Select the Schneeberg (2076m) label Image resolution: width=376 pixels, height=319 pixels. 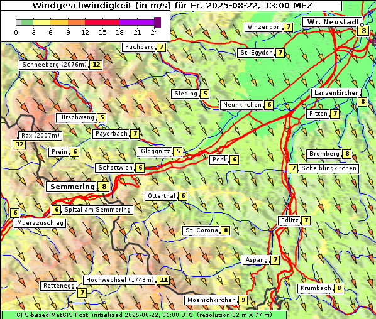coord(53,65)
